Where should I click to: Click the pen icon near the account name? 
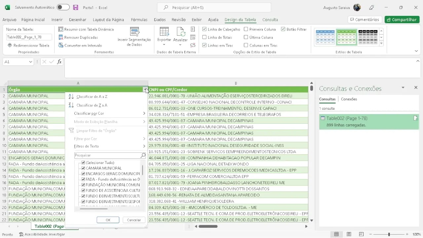pos(372,7)
